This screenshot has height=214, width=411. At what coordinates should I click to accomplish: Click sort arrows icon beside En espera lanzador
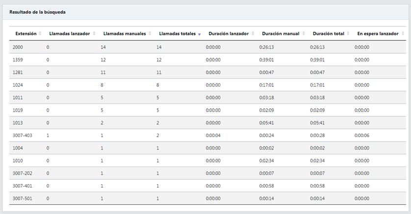click(403, 34)
